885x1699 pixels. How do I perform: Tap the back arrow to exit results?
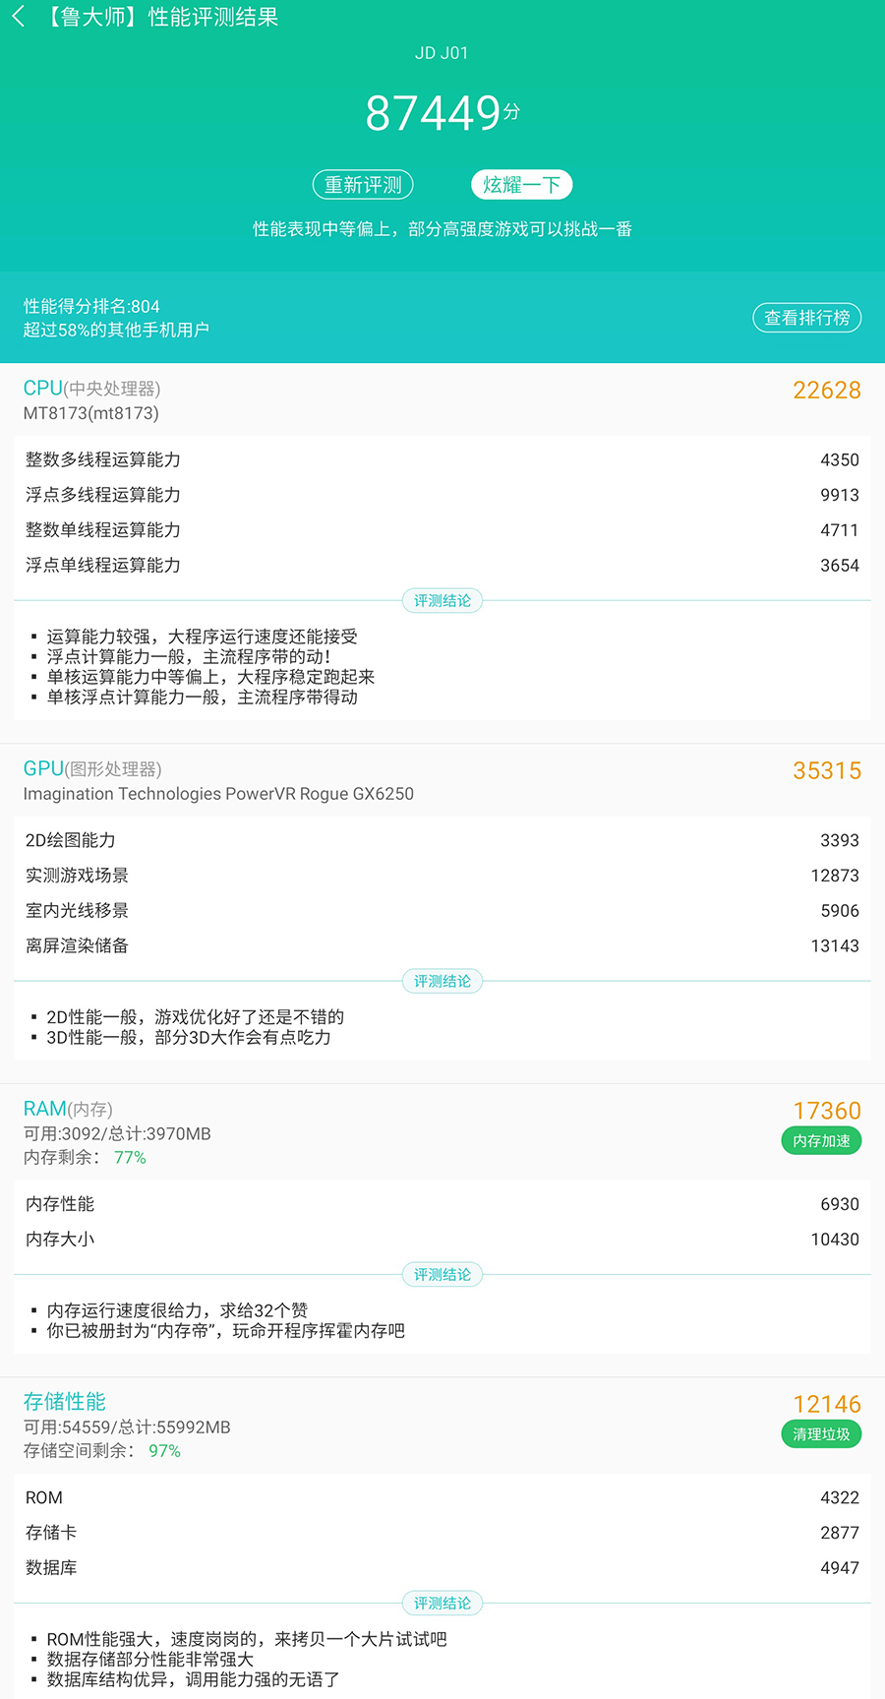coord(18,17)
